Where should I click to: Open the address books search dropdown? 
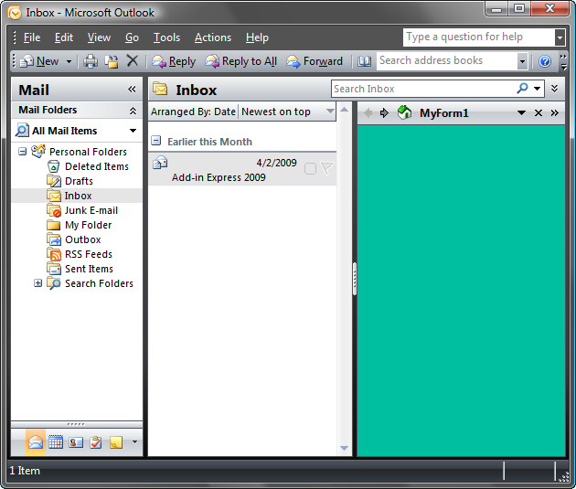[x=522, y=61]
